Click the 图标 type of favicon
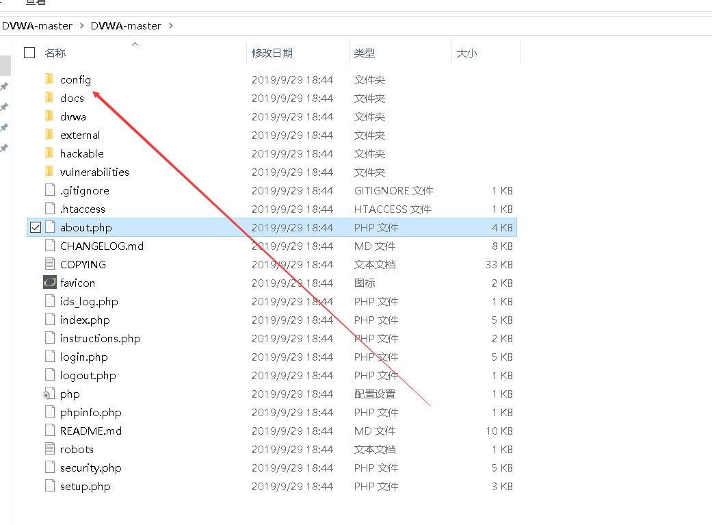Viewport: 712px width, 525px height. tap(365, 283)
